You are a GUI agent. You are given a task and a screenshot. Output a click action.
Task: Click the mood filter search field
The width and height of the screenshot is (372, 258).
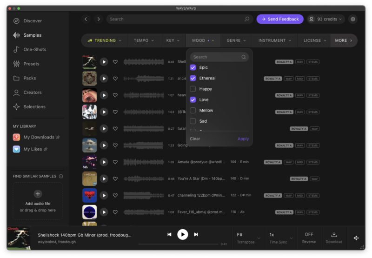click(216, 57)
